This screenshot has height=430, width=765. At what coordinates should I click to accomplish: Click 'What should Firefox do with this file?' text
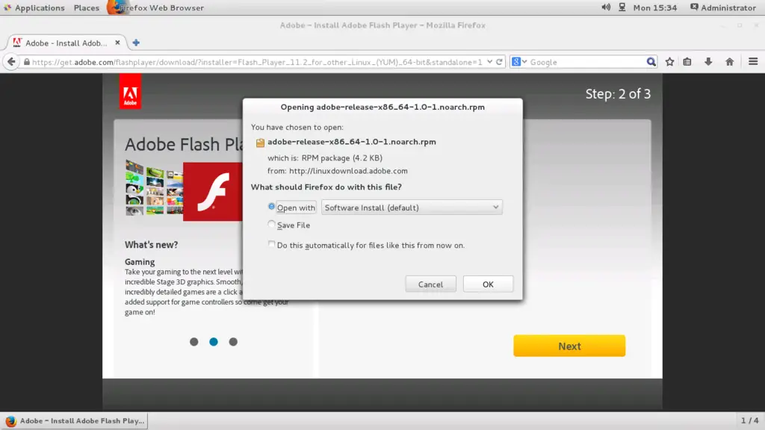[326, 187]
